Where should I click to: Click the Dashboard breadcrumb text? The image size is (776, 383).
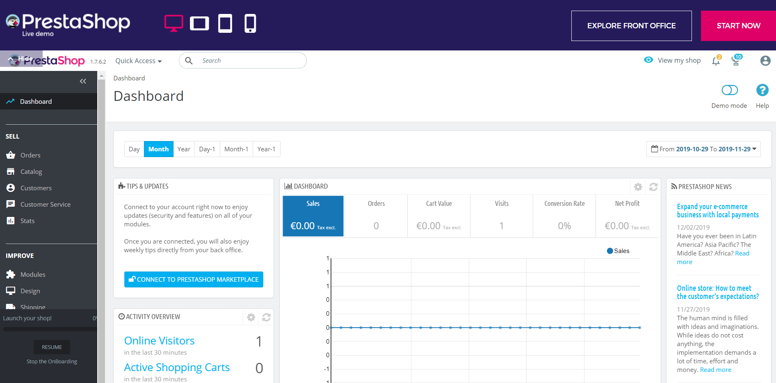click(129, 78)
